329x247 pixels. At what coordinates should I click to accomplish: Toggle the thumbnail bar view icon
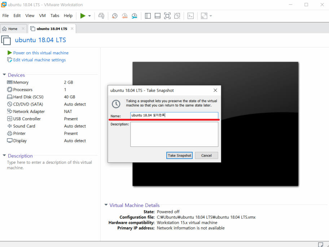158,16
